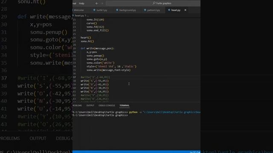
Task: Switch to the turtle1.py tab
Action: [102, 10]
